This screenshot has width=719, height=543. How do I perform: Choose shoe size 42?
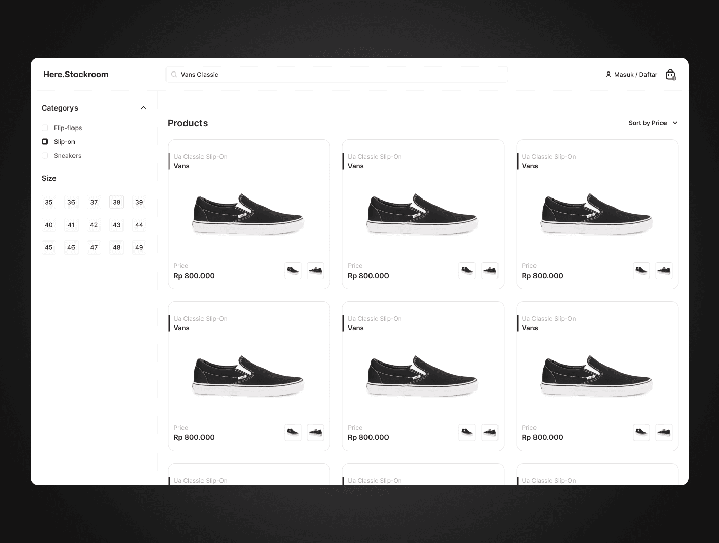[x=94, y=225]
